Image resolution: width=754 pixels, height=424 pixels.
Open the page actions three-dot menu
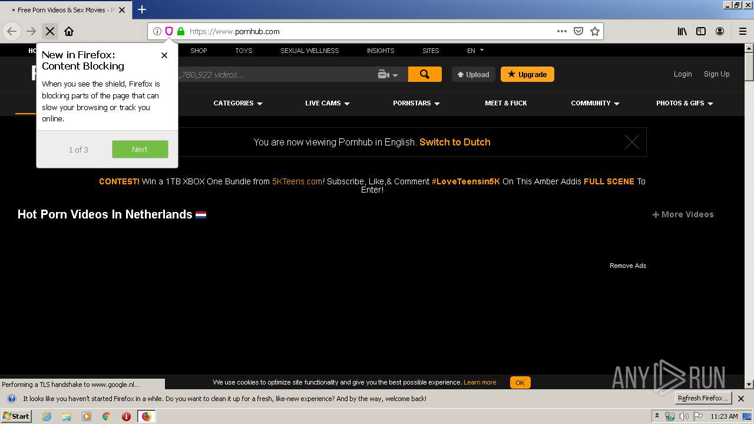click(x=562, y=31)
